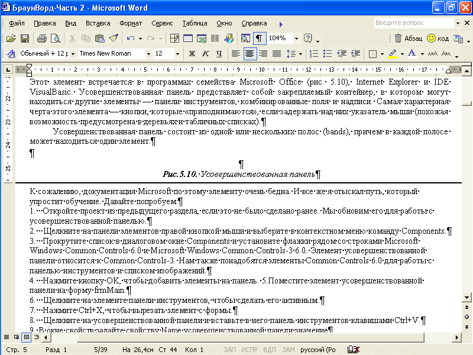This screenshot has width=473, height=355.
Task: Toggle Bold (Ж) formatting
Action: (x=192, y=54)
